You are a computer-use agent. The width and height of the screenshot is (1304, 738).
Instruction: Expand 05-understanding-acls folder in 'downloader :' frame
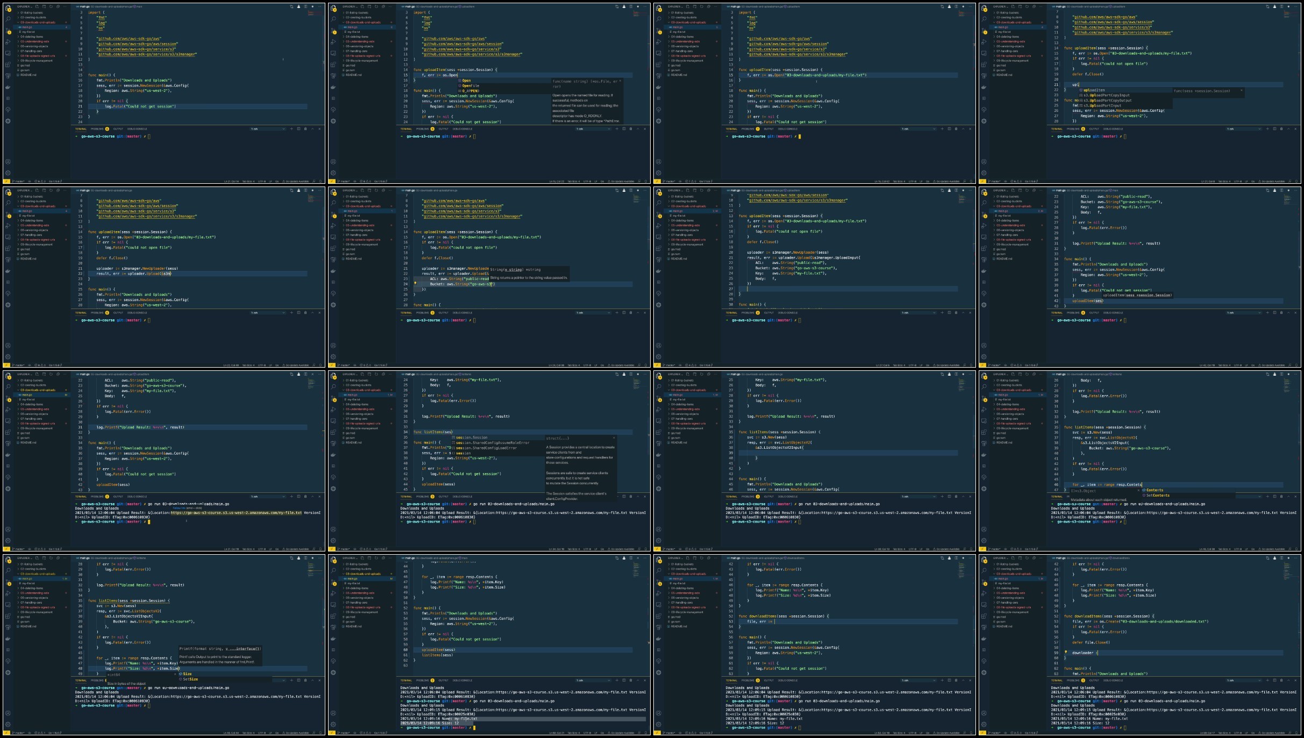click(1010, 593)
